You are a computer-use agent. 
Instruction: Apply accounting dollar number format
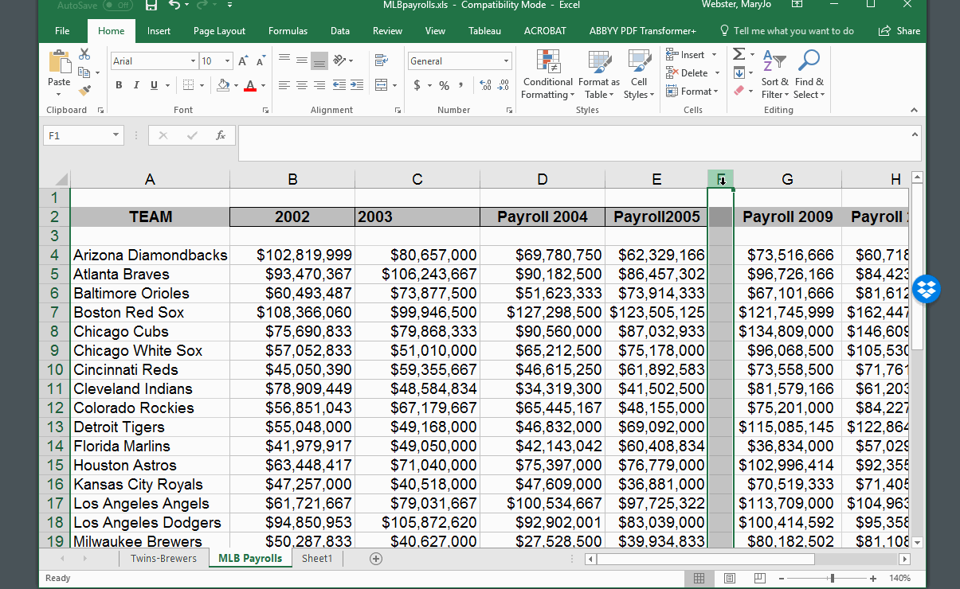pos(417,85)
